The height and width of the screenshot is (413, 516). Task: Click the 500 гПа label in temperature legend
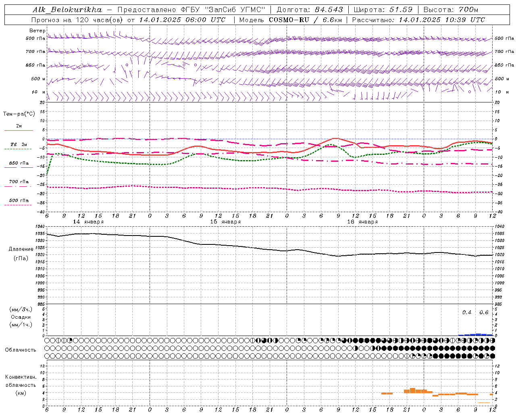[19, 200]
